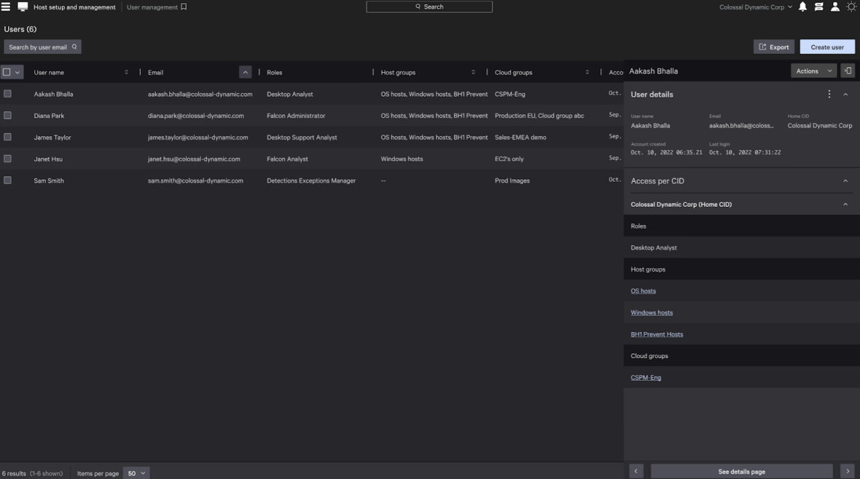Viewport: 860px width, 479px height.
Task: Sort by User name column
Action: click(126, 72)
